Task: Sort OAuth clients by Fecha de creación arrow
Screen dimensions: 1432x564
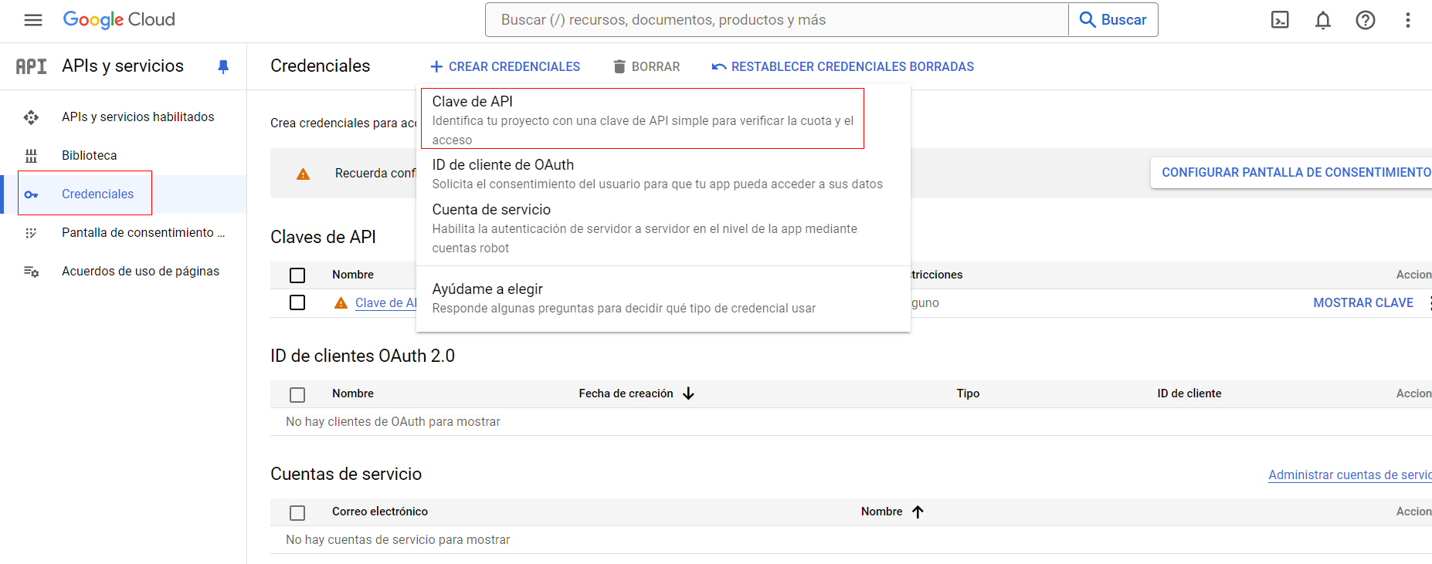Action: tap(688, 393)
